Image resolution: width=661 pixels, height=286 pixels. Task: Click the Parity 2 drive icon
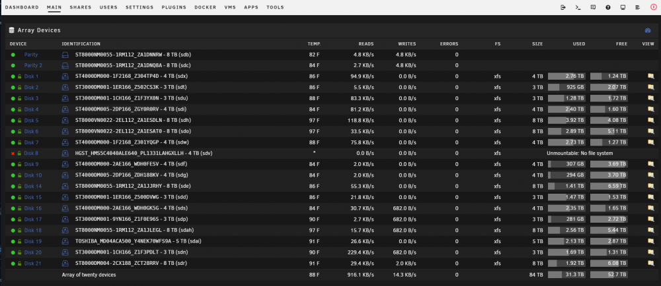point(65,65)
